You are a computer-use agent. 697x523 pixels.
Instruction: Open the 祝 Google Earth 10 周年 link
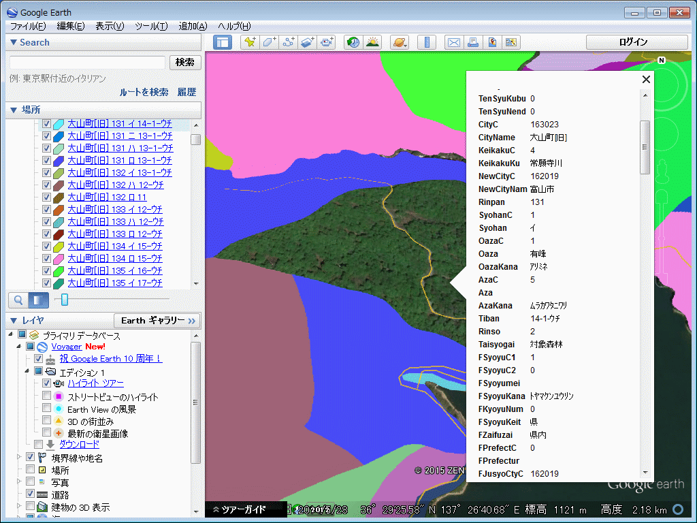point(111,359)
